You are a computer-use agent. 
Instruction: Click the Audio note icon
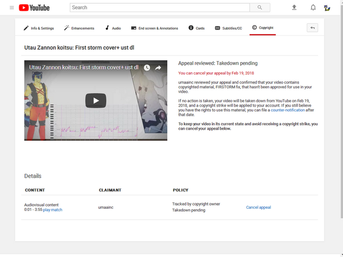[107, 28]
